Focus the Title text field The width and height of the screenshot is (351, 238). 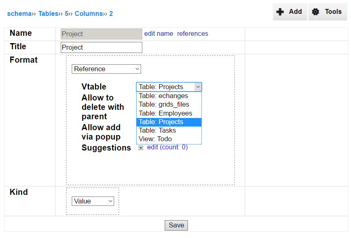[102, 47]
